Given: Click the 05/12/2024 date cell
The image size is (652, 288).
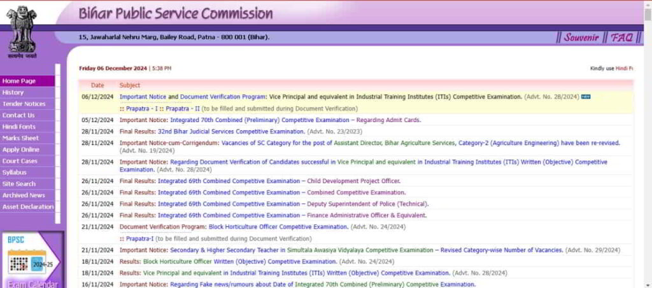Looking at the screenshot, I should (x=97, y=120).
